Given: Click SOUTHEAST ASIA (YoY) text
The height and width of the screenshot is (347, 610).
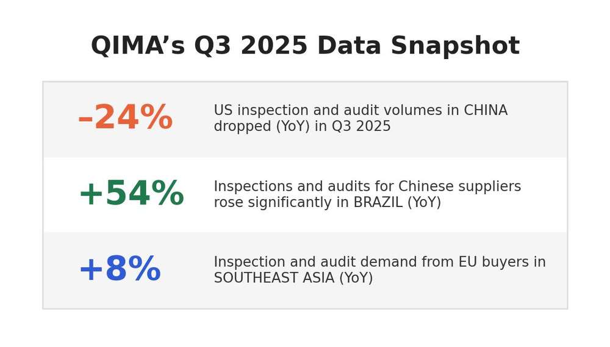Looking at the screenshot, I should (x=293, y=278).
